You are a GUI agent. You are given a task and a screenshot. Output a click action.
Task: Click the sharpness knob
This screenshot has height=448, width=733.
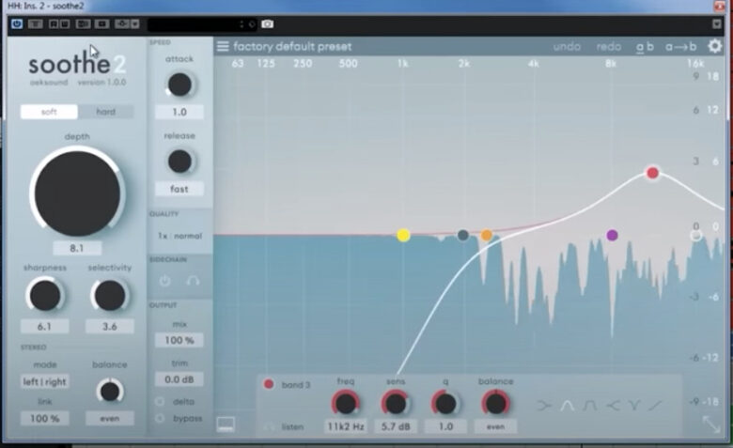coord(45,296)
